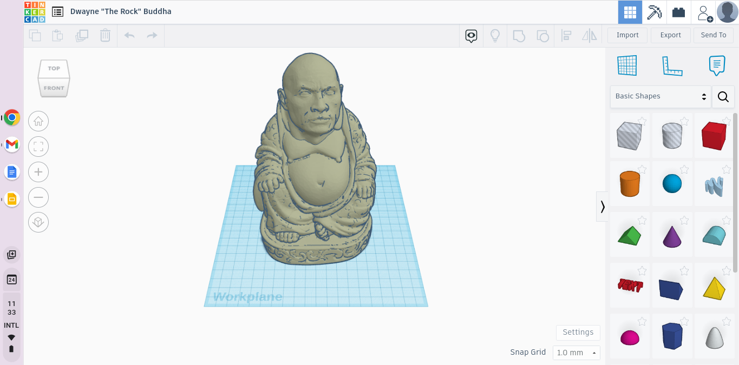Click the Home view button

pos(38,122)
